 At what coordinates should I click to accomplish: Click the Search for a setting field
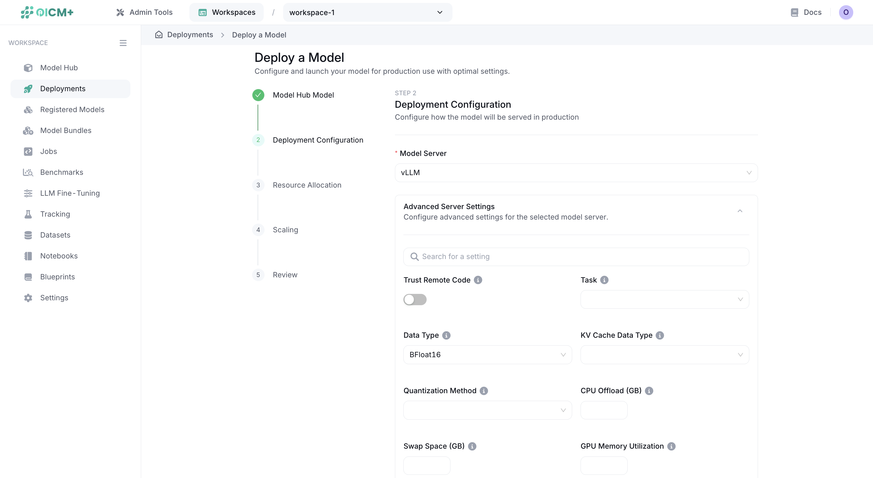pyautogui.click(x=576, y=256)
